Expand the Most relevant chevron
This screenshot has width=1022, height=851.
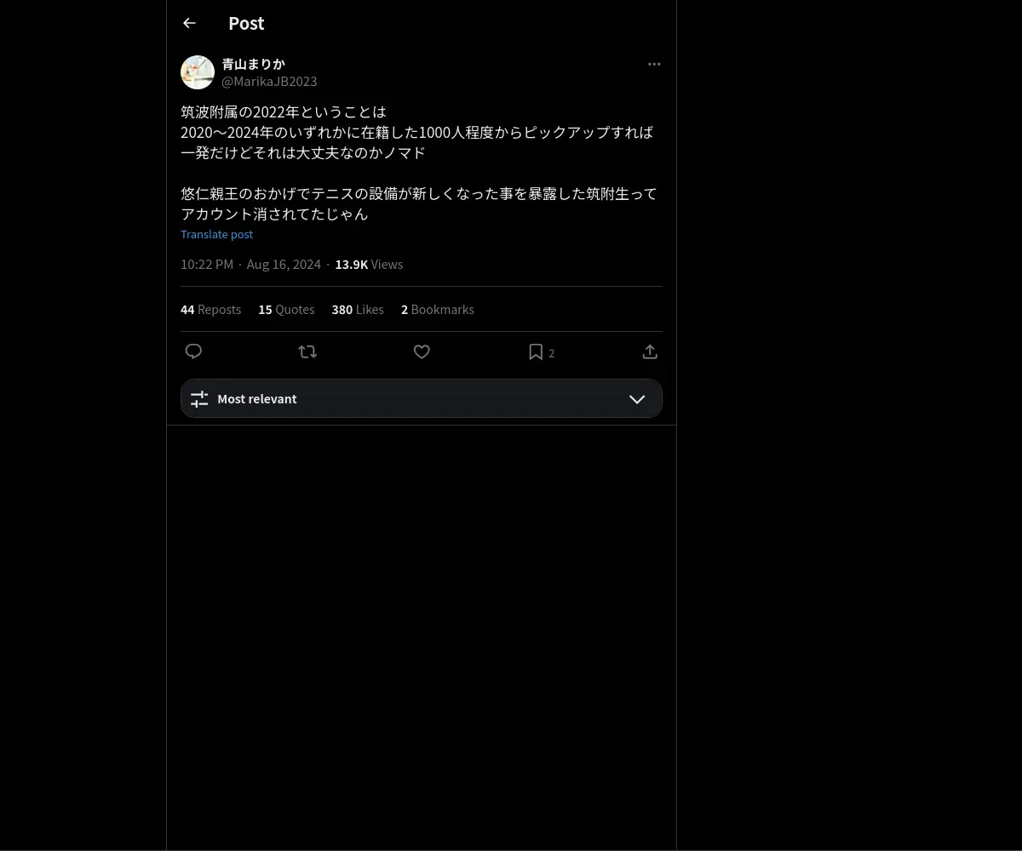pyautogui.click(x=637, y=399)
